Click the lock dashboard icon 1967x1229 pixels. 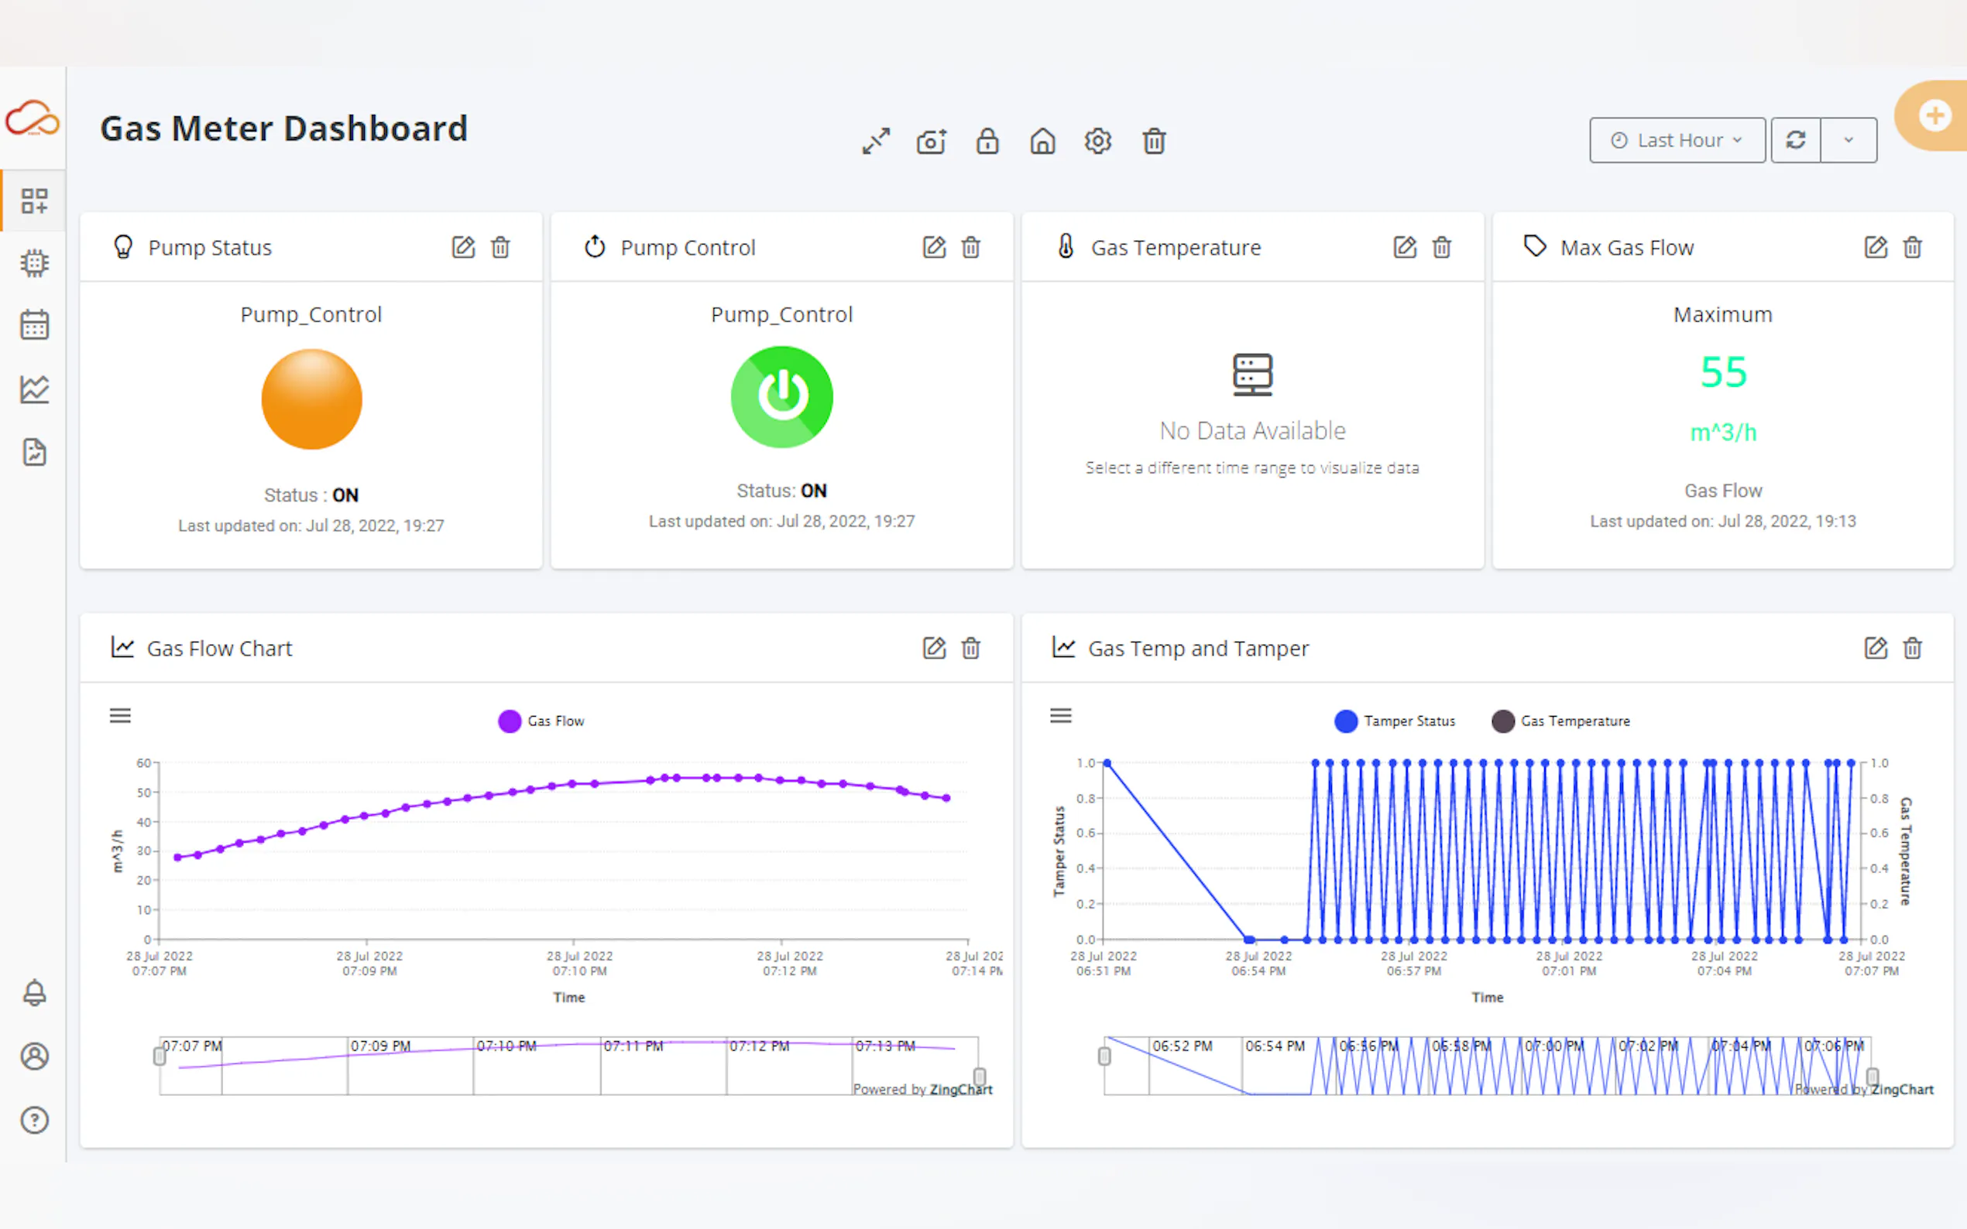[987, 142]
